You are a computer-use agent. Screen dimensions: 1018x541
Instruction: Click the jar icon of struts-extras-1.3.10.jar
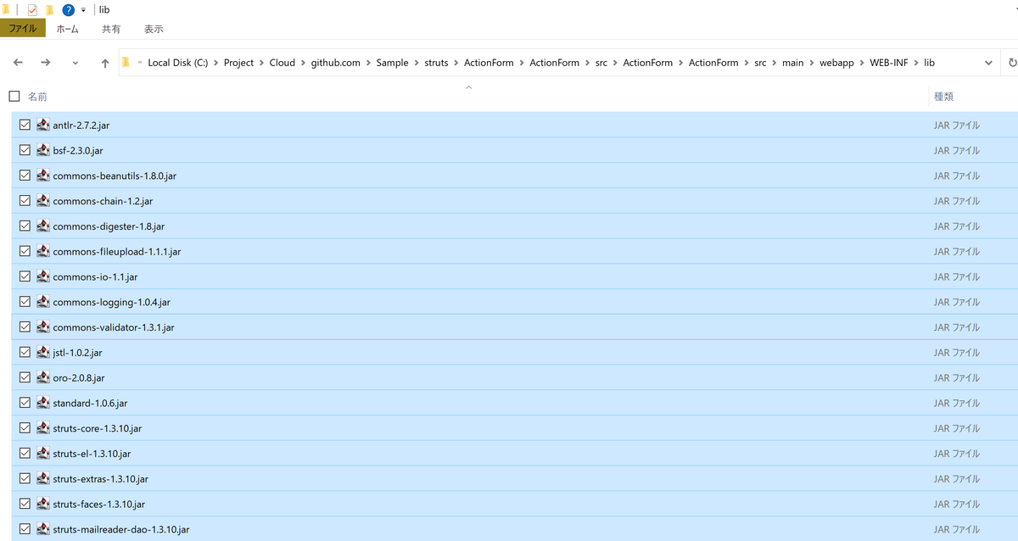(x=42, y=479)
